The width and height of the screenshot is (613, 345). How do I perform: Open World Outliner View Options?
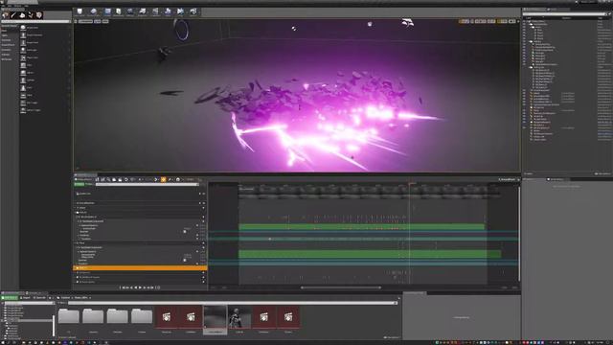coord(602,173)
